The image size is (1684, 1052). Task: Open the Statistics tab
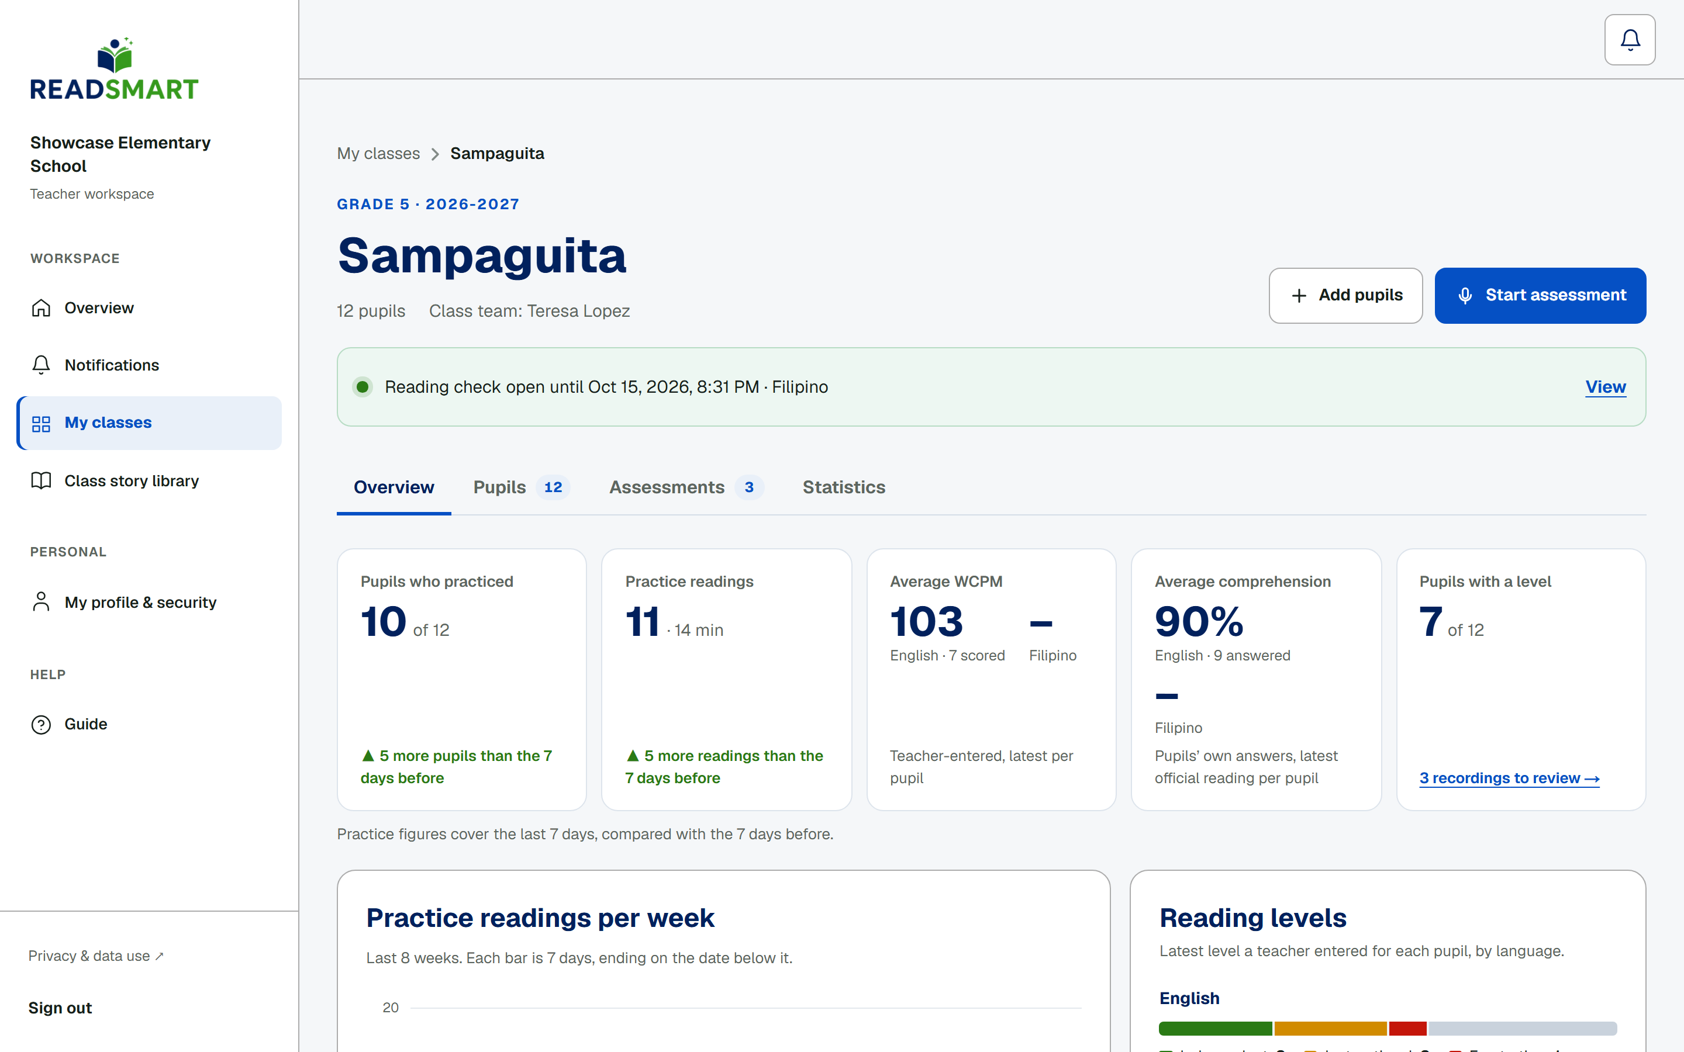(843, 487)
